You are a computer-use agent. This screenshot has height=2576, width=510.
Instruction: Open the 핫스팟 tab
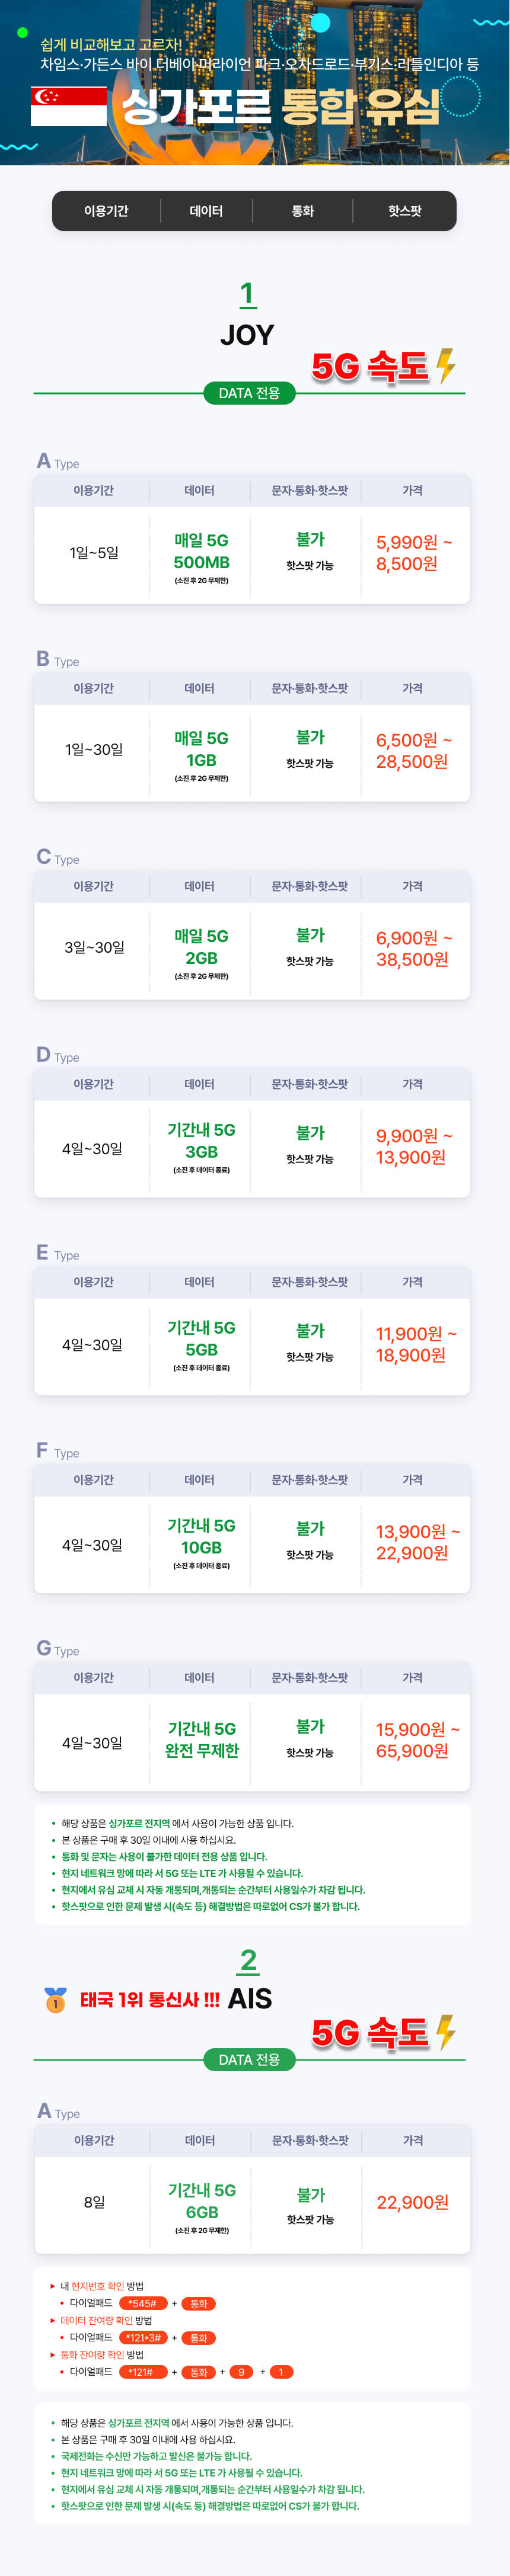[404, 211]
